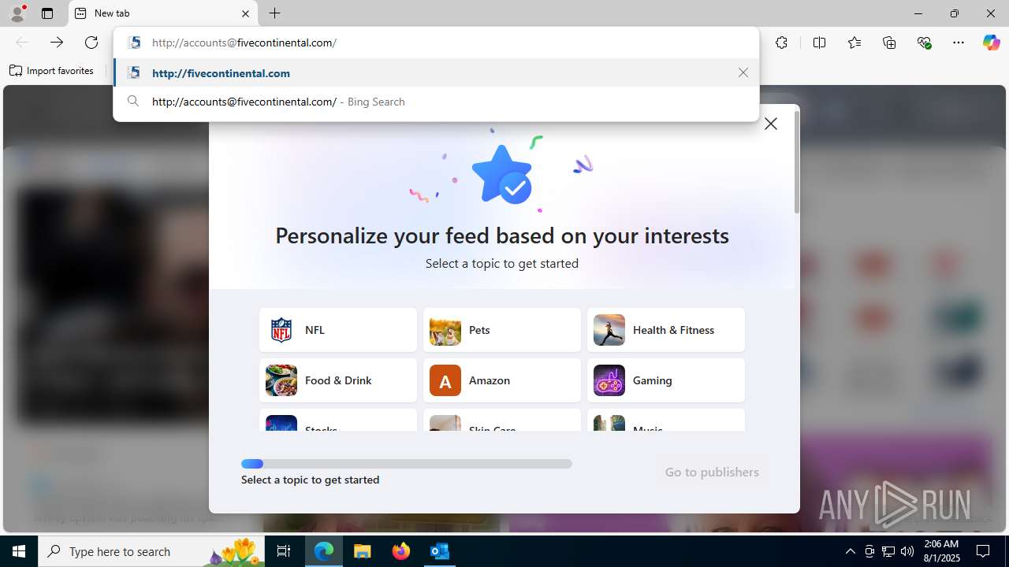Open a new tab with plus button

point(274,13)
